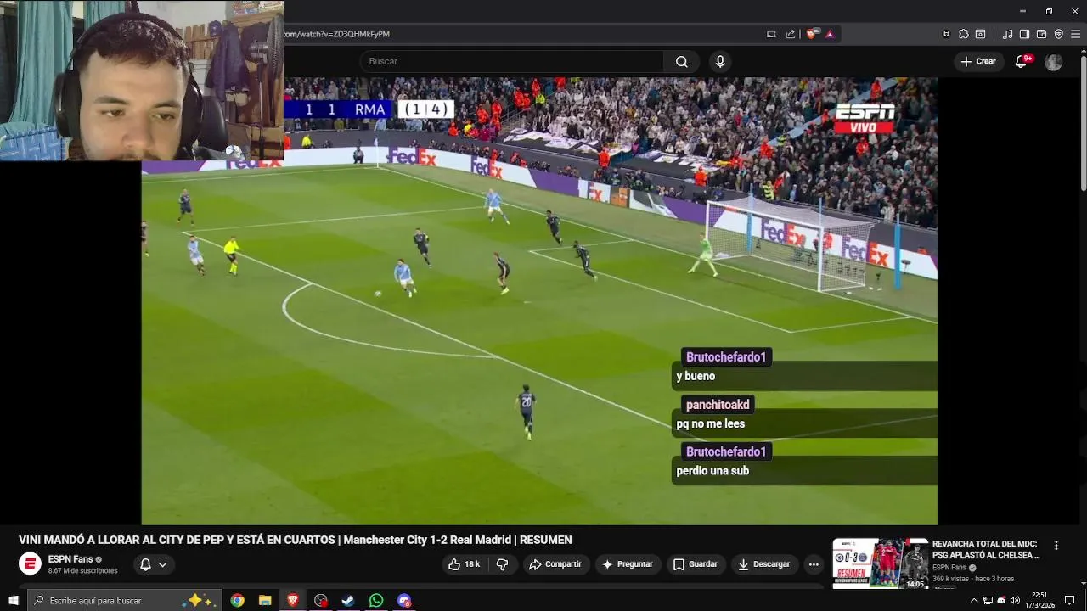Like the video with 18 k thumbs-up
The height and width of the screenshot is (611, 1087).
(464, 564)
